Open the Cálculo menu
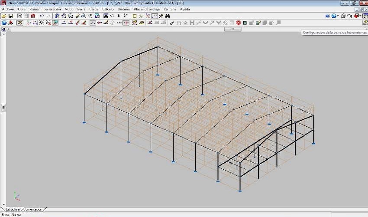 [108, 9]
